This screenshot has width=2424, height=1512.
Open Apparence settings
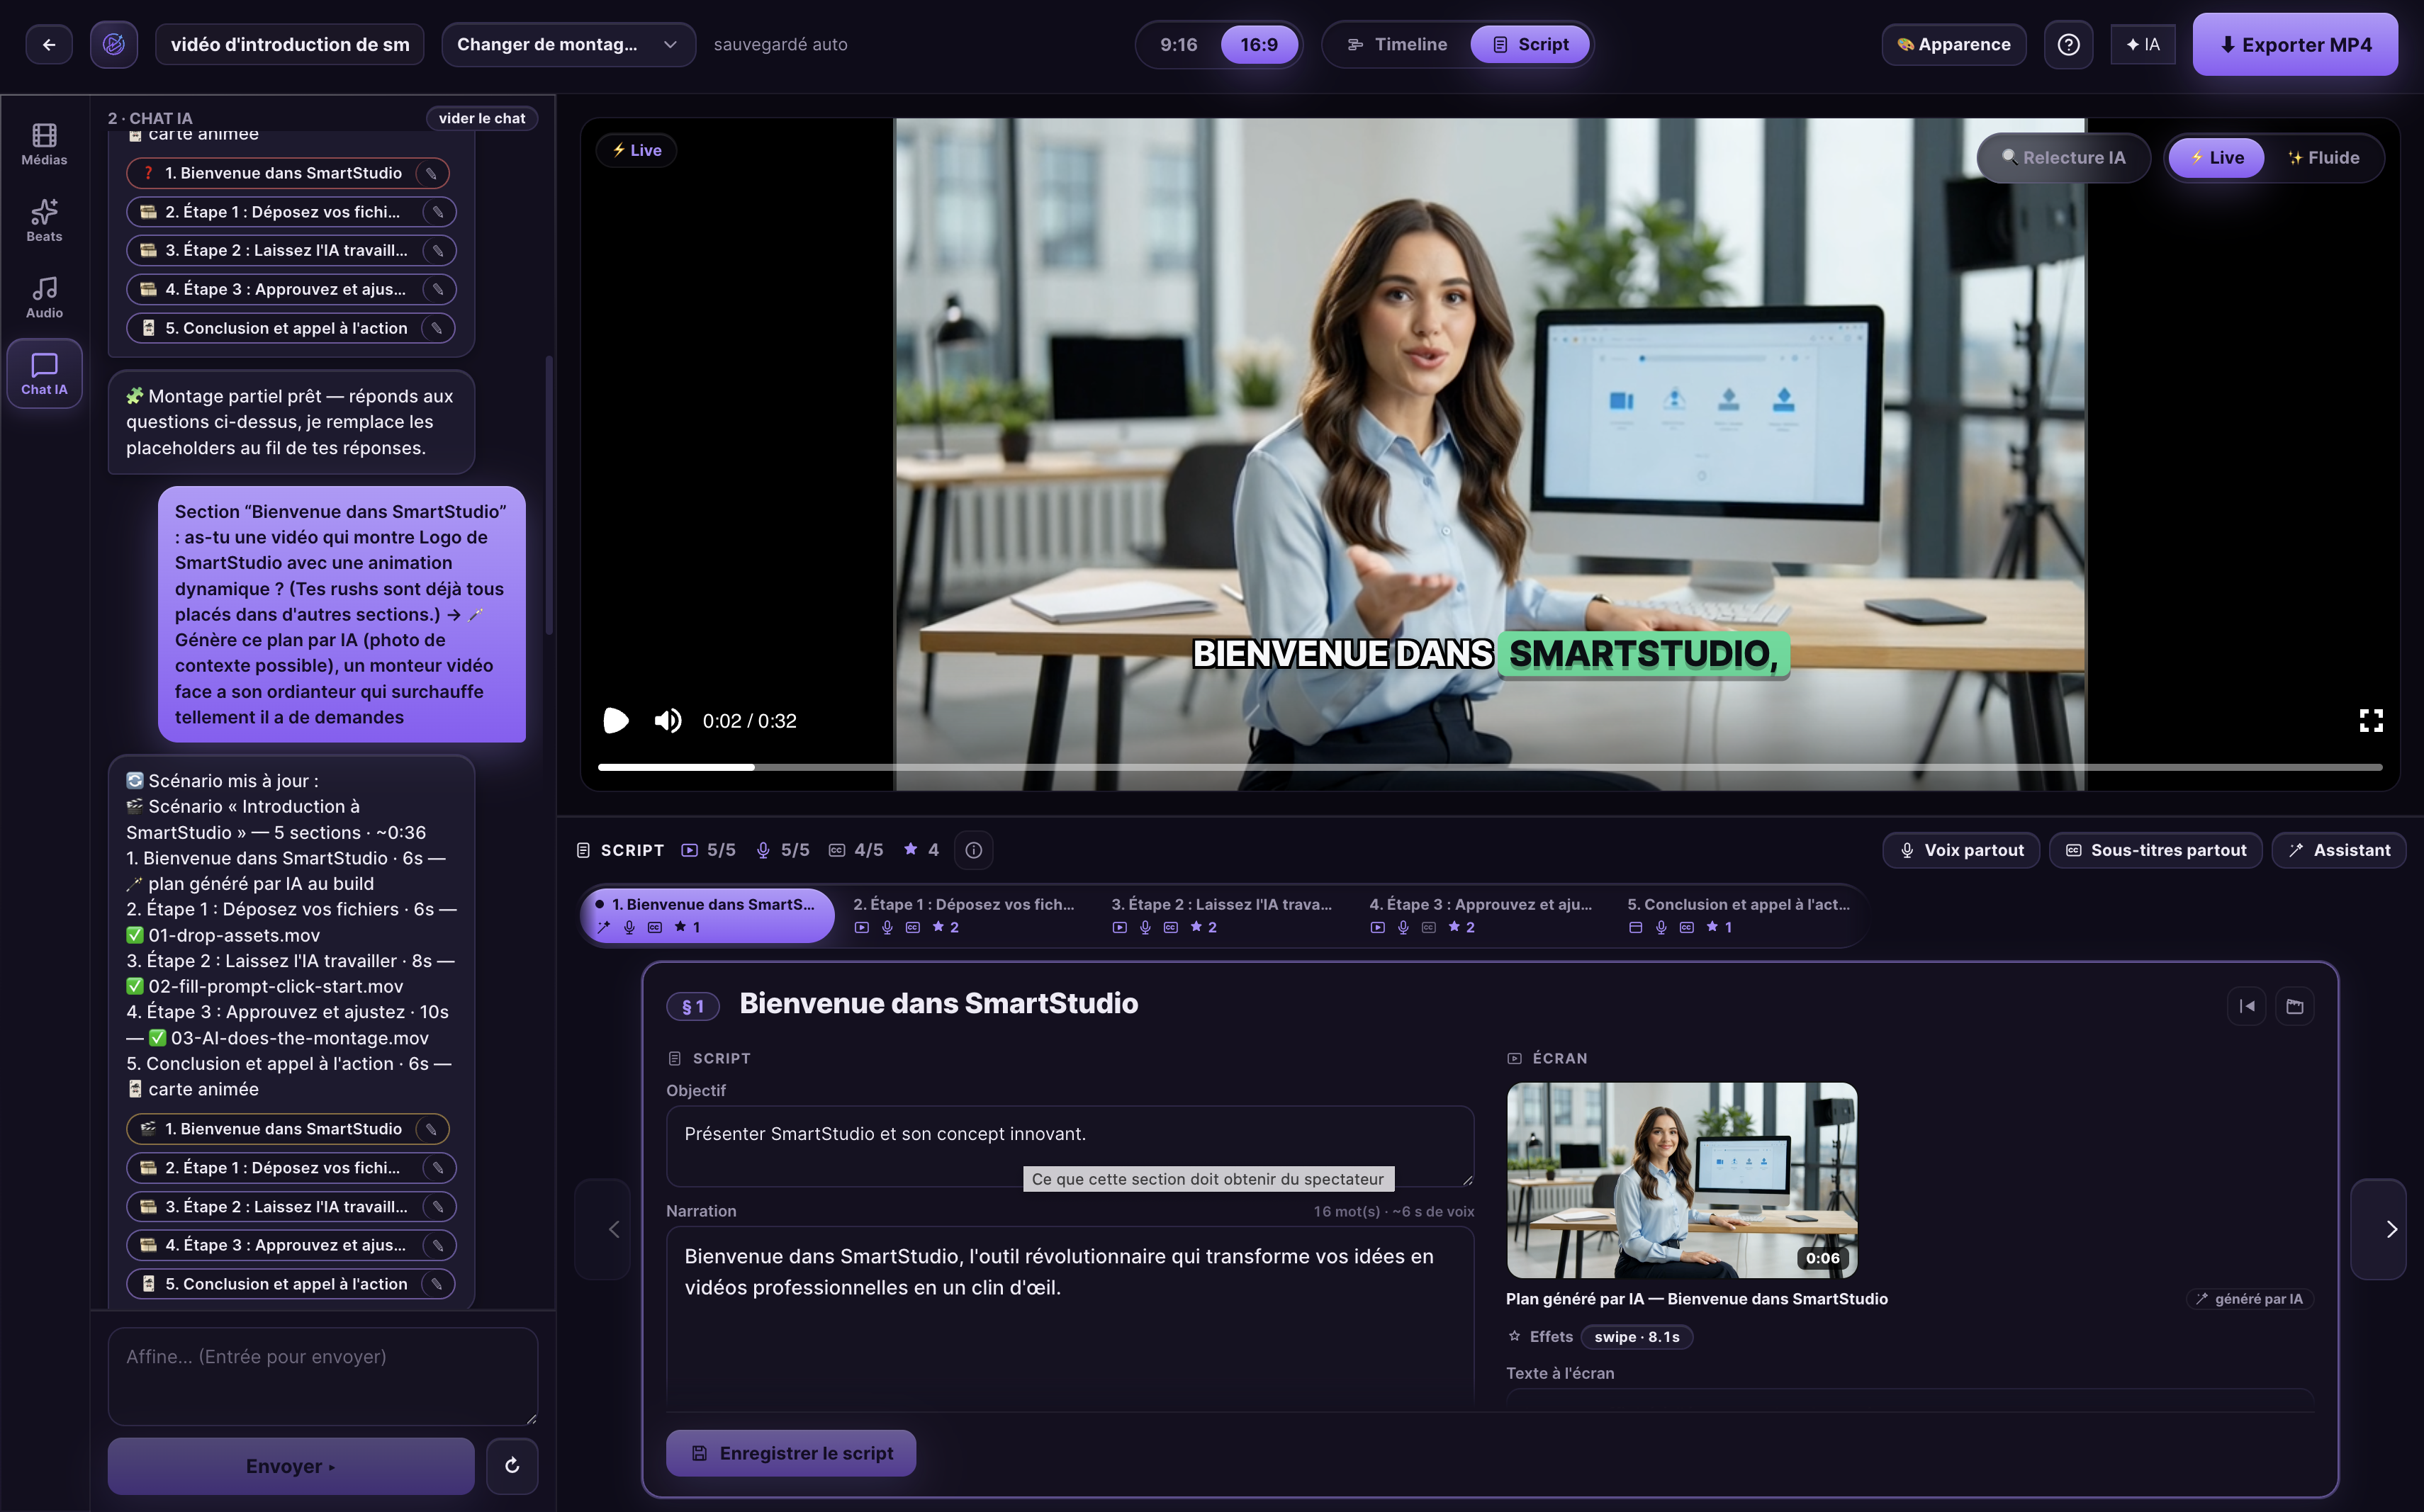click(x=1953, y=44)
